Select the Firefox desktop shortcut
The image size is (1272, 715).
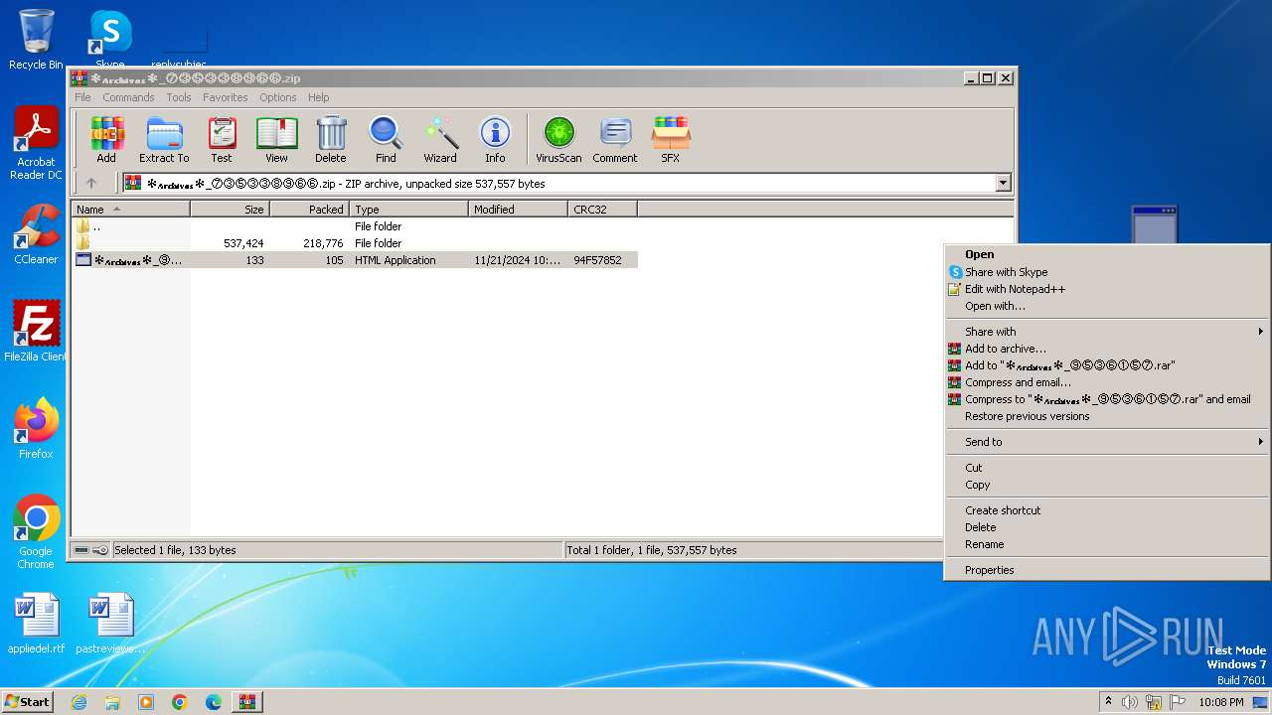36,428
